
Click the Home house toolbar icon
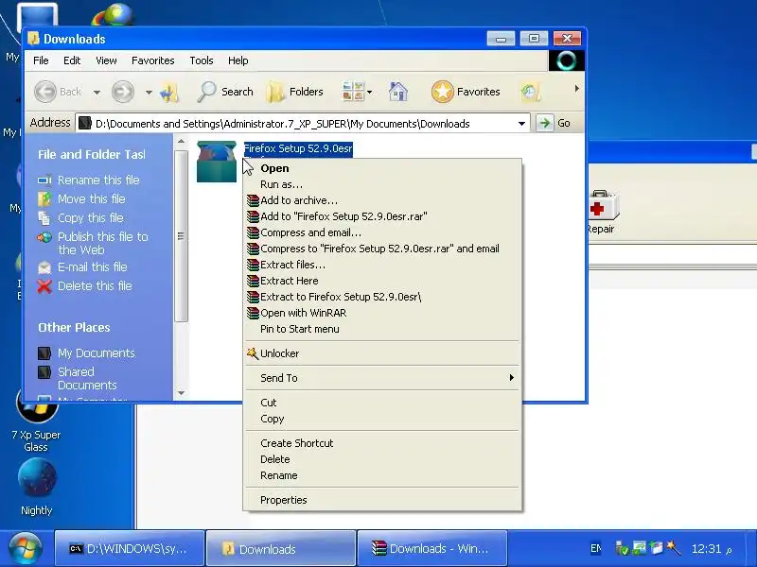[x=397, y=92]
